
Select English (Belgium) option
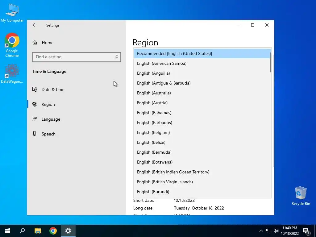pyautogui.click(x=202, y=133)
